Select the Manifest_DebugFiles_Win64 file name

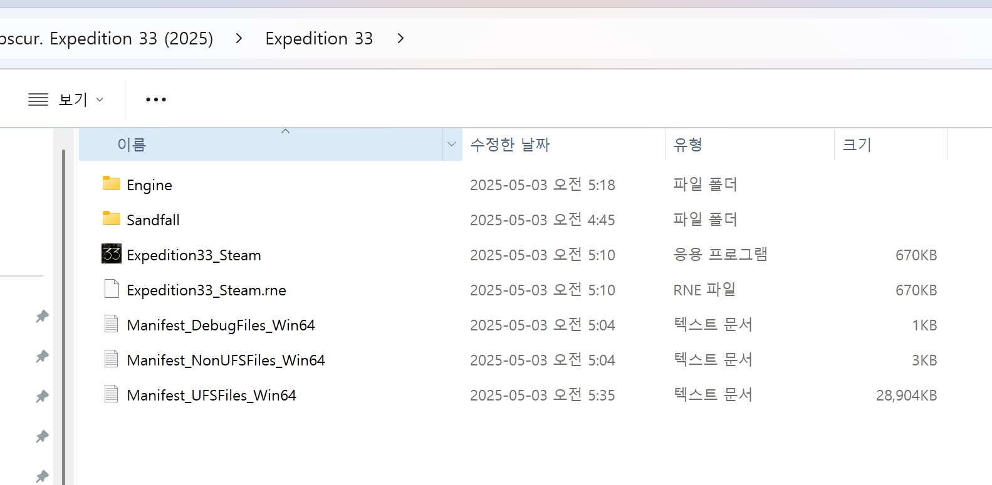[x=221, y=325]
